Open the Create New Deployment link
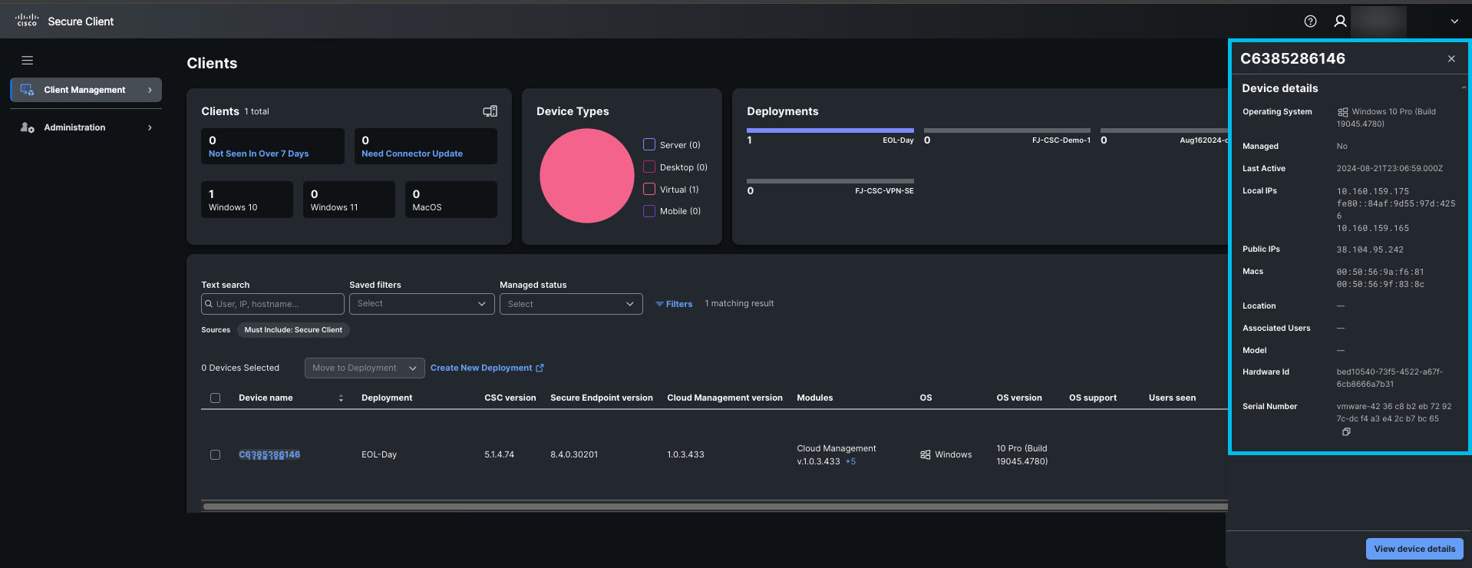 (x=481, y=368)
